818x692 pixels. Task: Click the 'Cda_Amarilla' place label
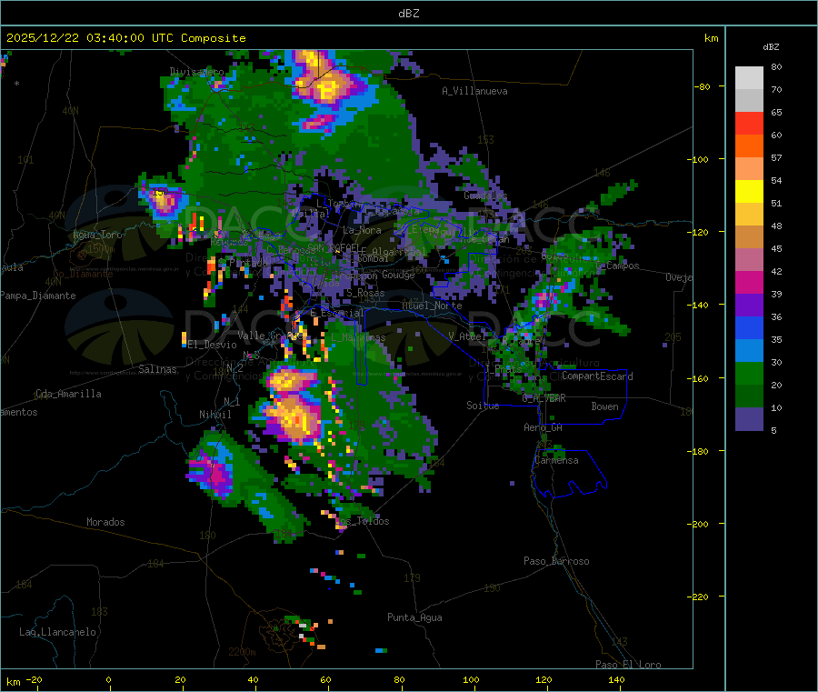point(68,394)
